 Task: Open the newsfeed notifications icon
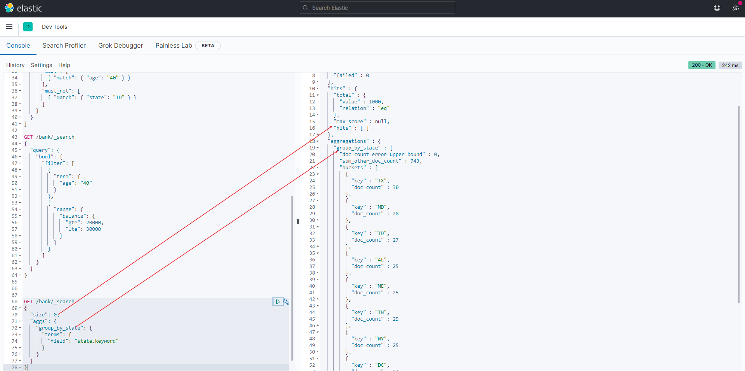click(x=735, y=8)
